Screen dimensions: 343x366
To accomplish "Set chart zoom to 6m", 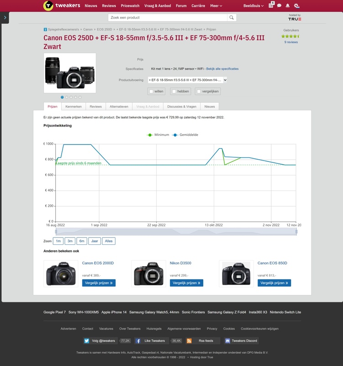I will coord(82,241).
